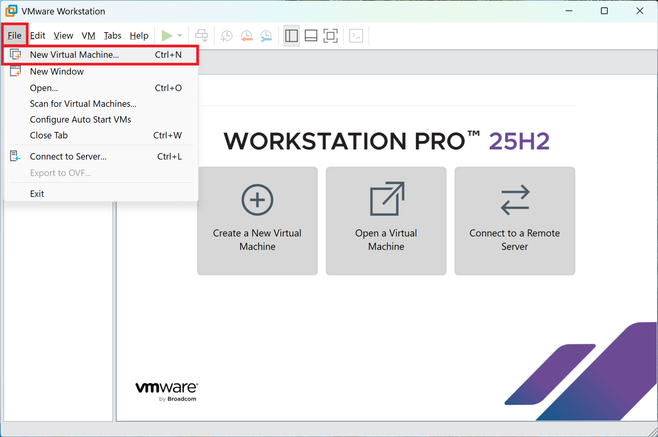The image size is (658, 437).
Task: Toggle the library sidebar panel icon
Action: 291,35
